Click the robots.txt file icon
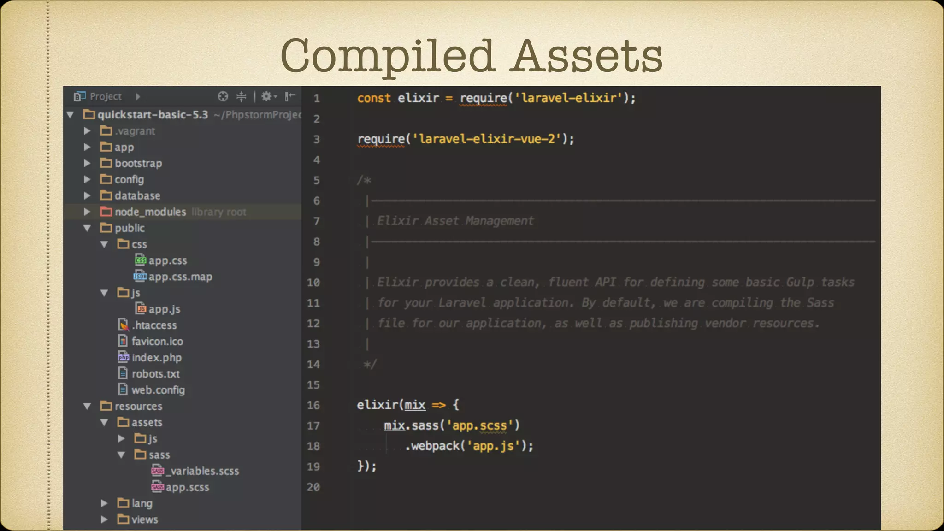The image size is (944, 531). 123,373
